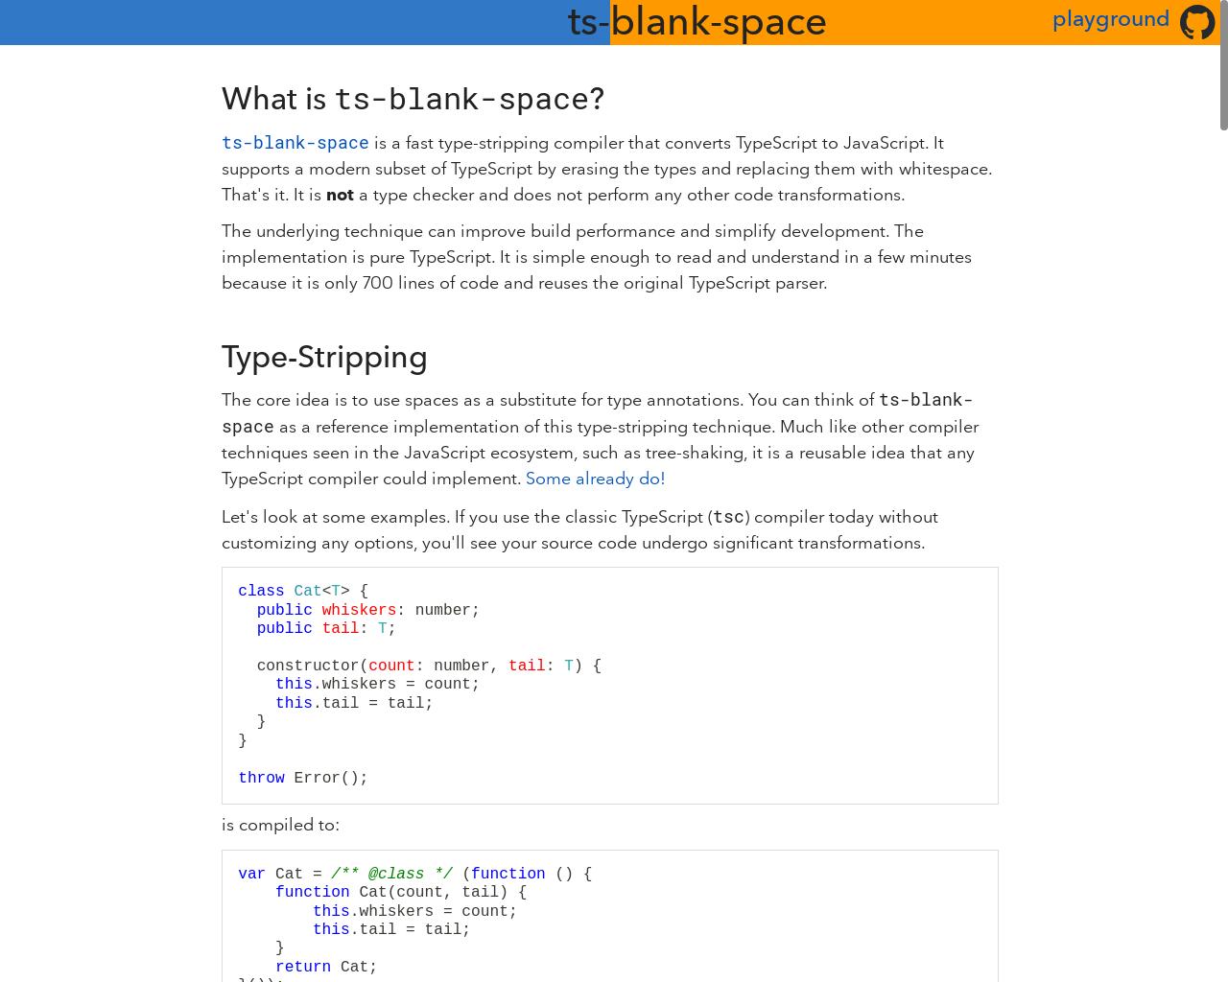Screen dimensions: 1228x982
Task: Open the 'Some already do!' link
Action: pyautogui.click(x=595, y=479)
